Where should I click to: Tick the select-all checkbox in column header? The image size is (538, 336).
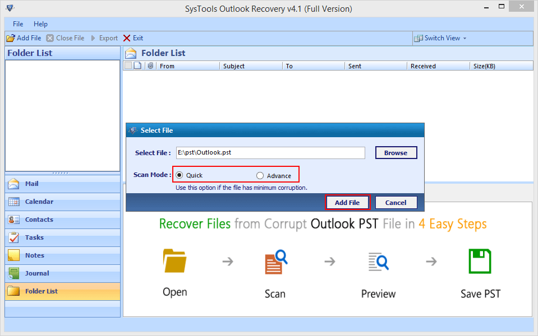click(128, 66)
